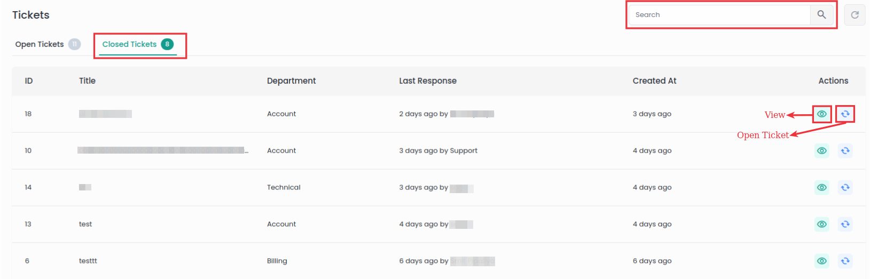870x279 pixels.
Task: Switch to the Open Tickets tab
Action: coord(40,44)
